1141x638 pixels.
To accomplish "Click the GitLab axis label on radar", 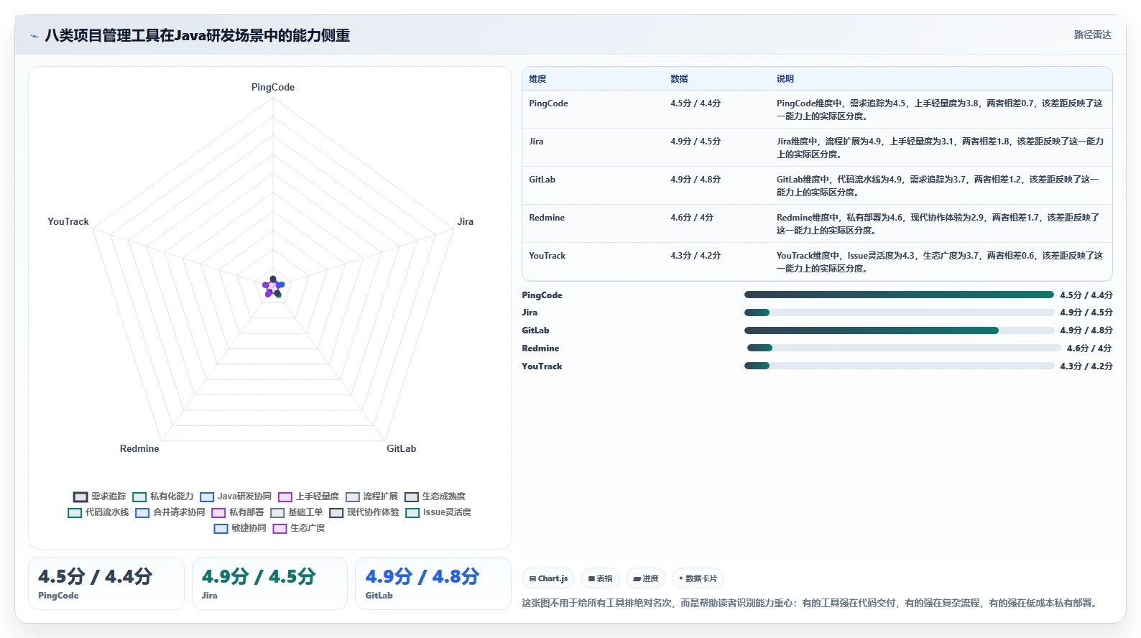I will point(402,448).
